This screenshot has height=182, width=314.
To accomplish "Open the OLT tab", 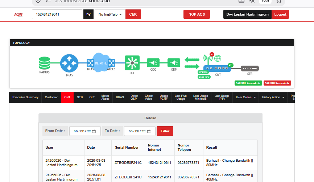I will (x=92, y=97).
